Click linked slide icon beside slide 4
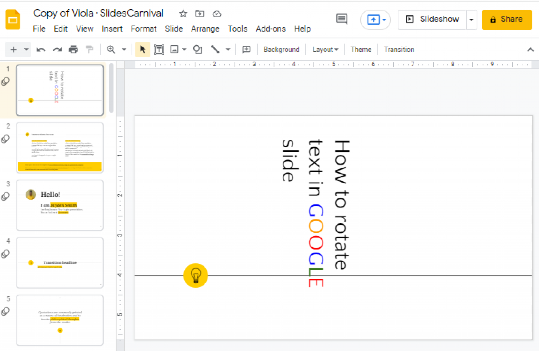This screenshot has height=351, width=539. tap(5, 254)
